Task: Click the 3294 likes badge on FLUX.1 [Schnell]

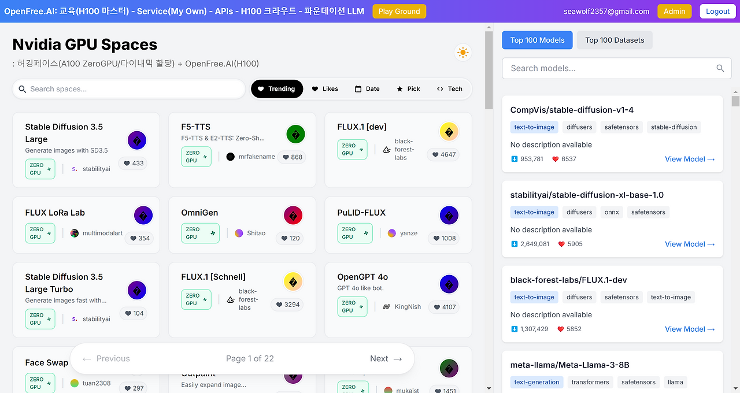Action: point(287,305)
